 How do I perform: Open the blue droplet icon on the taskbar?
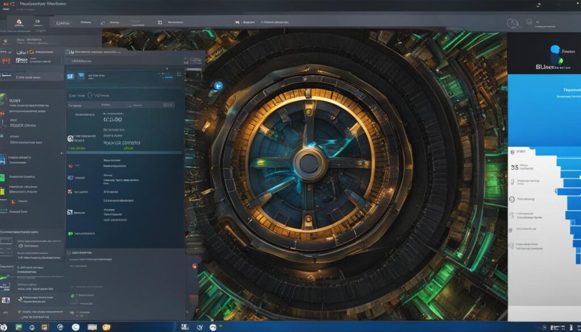click(32, 327)
